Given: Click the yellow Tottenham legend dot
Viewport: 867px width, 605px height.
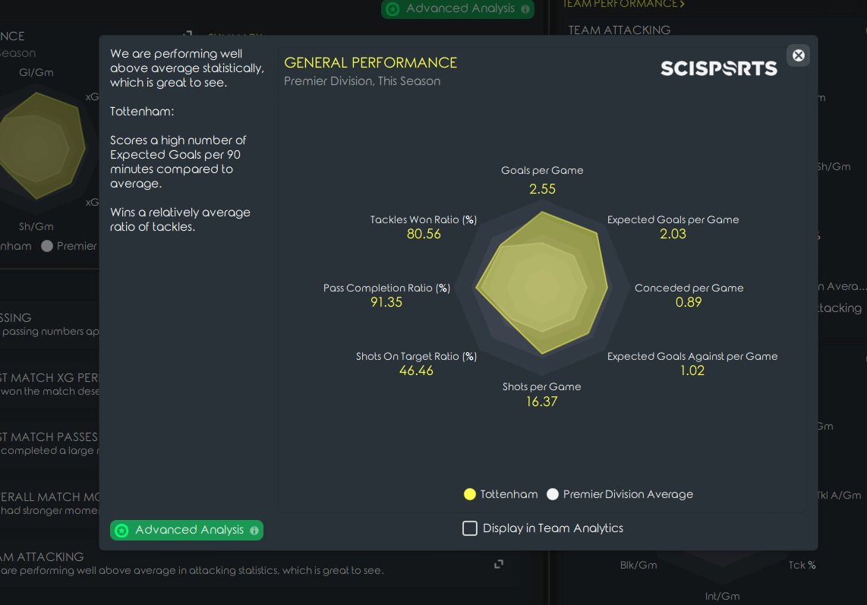Looking at the screenshot, I should [470, 494].
